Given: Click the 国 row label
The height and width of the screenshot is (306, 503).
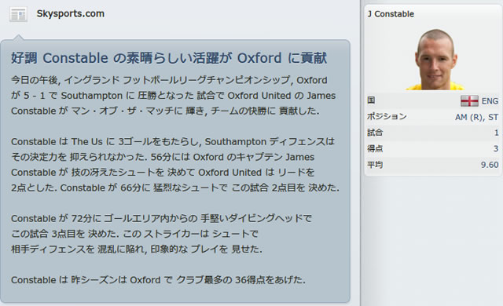Looking at the screenshot, I should click(x=371, y=100).
